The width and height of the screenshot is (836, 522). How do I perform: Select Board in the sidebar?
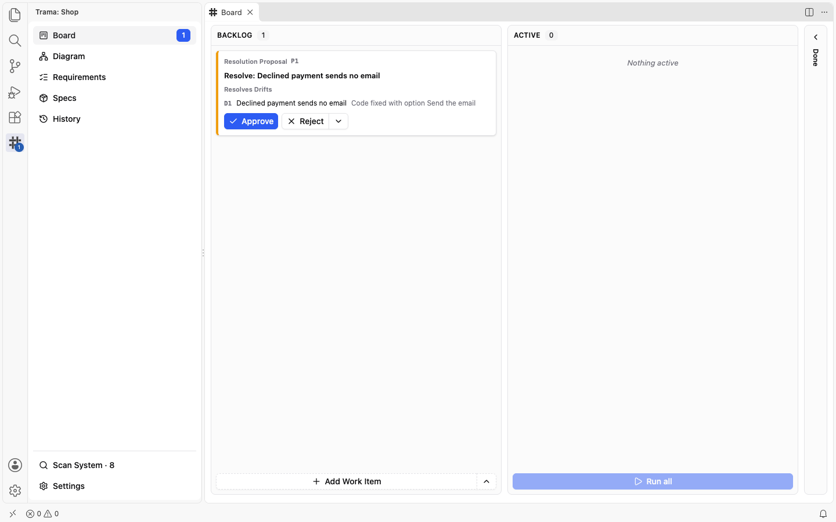114,35
